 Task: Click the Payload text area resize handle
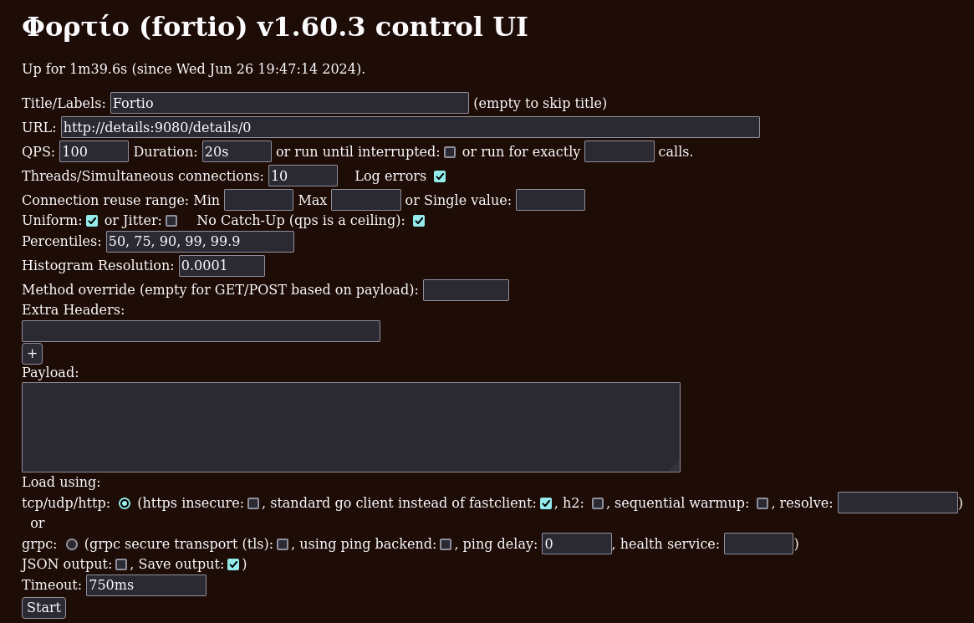tap(676, 467)
